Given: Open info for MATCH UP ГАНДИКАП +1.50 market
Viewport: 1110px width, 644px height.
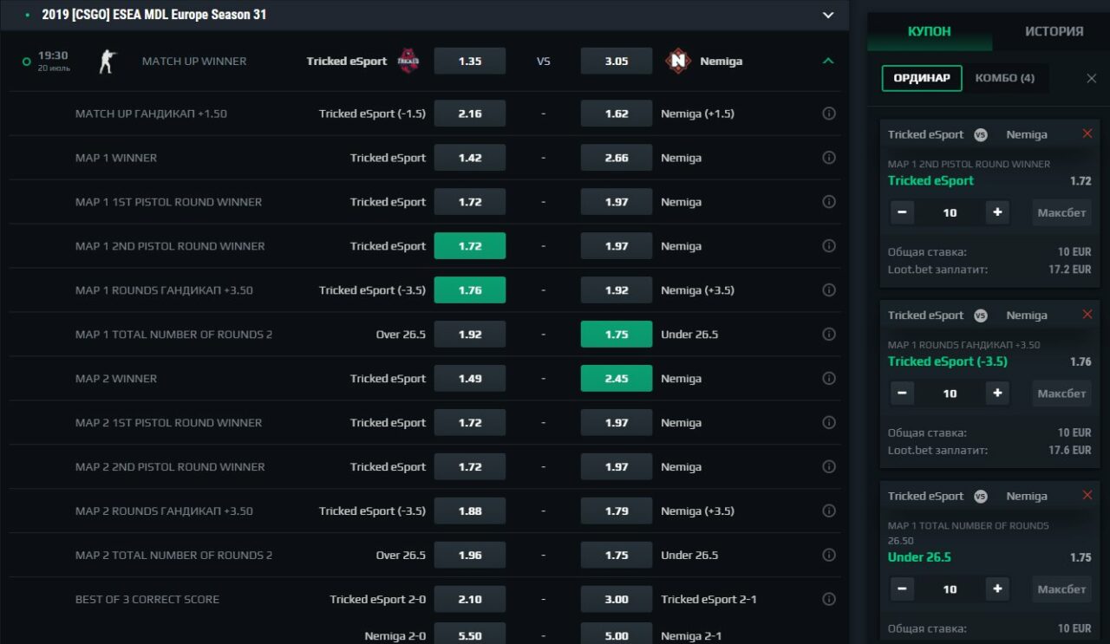Looking at the screenshot, I should pyautogui.click(x=828, y=114).
